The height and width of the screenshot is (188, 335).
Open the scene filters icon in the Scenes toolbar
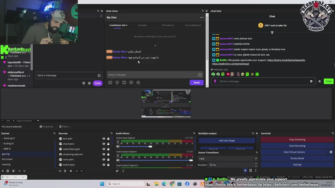(x=13, y=171)
